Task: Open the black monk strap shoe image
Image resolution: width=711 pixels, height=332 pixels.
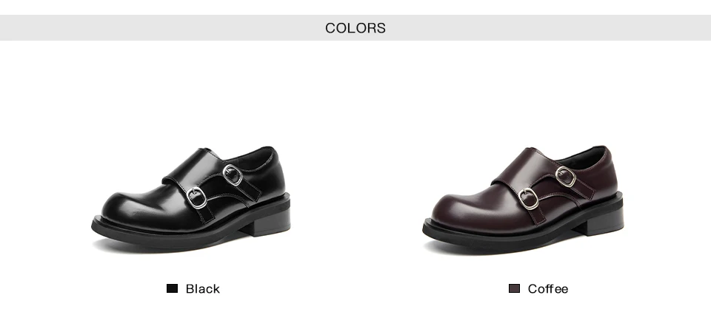Action: (191, 199)
